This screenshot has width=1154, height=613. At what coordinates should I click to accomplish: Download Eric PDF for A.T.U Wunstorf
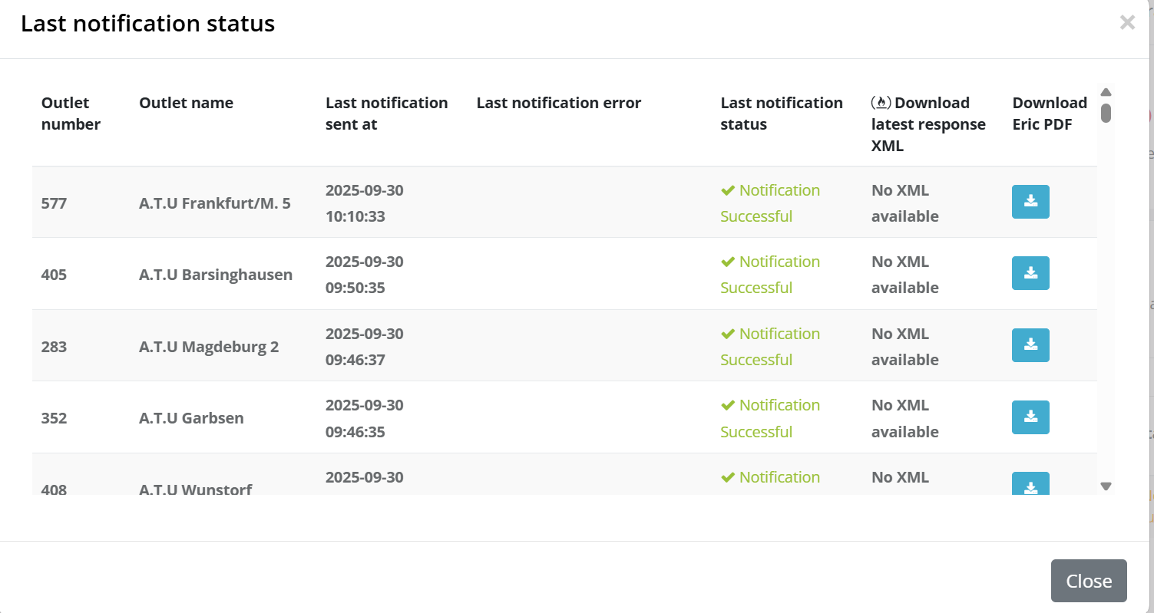coord(1030,485)
